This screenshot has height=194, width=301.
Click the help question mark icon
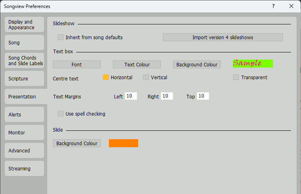[x=273, y=6]
